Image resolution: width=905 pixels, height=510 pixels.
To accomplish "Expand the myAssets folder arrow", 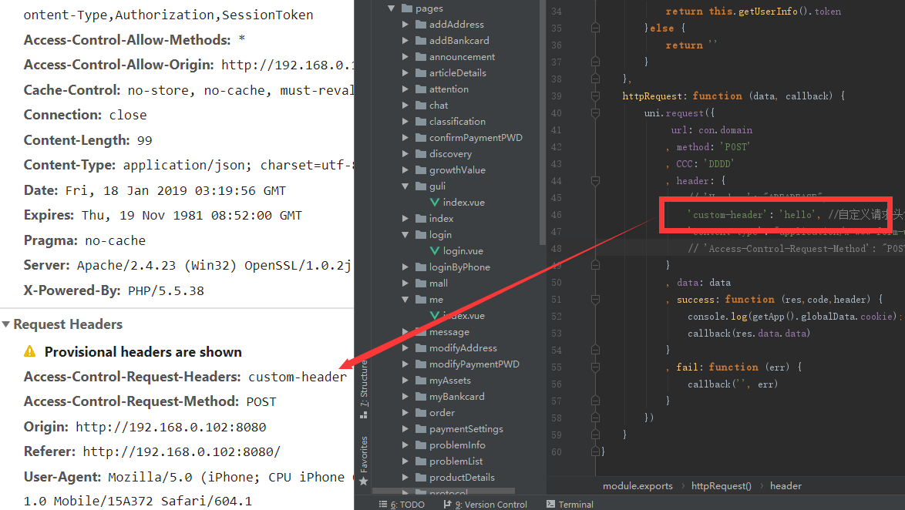I will pyautogui.click(x=405, y=381).
